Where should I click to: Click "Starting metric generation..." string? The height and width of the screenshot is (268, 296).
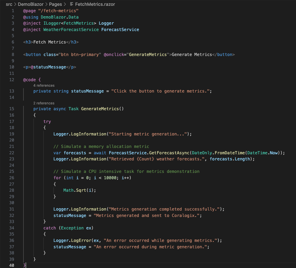tap(148, 134)
